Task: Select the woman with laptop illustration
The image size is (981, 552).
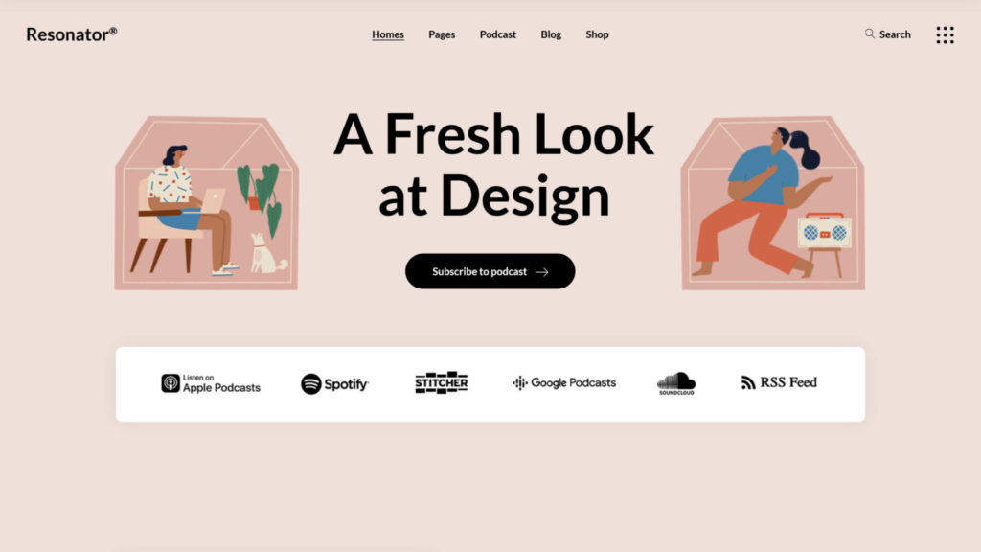Action: click(x=207, y=203)
